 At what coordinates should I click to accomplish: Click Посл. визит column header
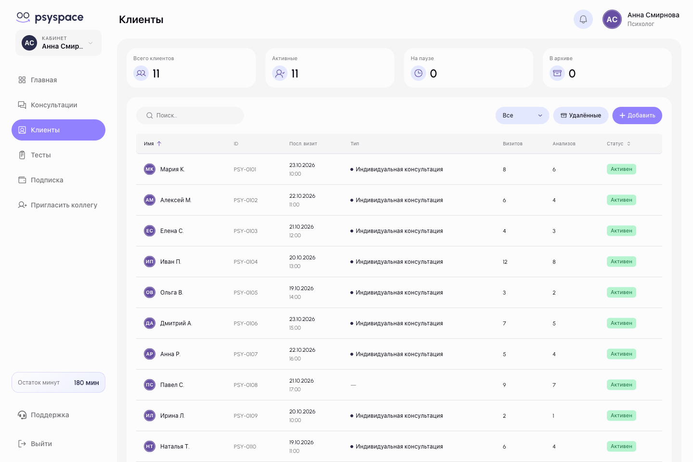point(303,144)
